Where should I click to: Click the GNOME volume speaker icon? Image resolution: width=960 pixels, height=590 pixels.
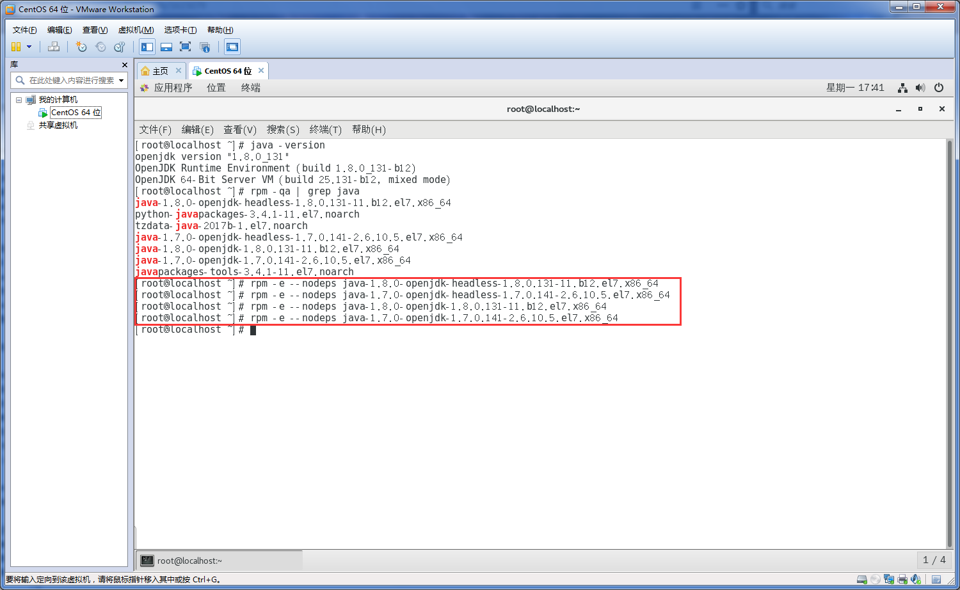920,88
